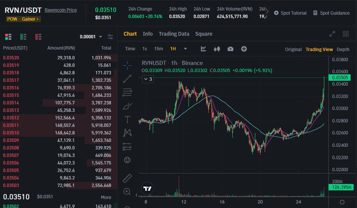Click amount 168,642.8 in the order book
This screenshot has height=208, width=357.
[65, 133]
